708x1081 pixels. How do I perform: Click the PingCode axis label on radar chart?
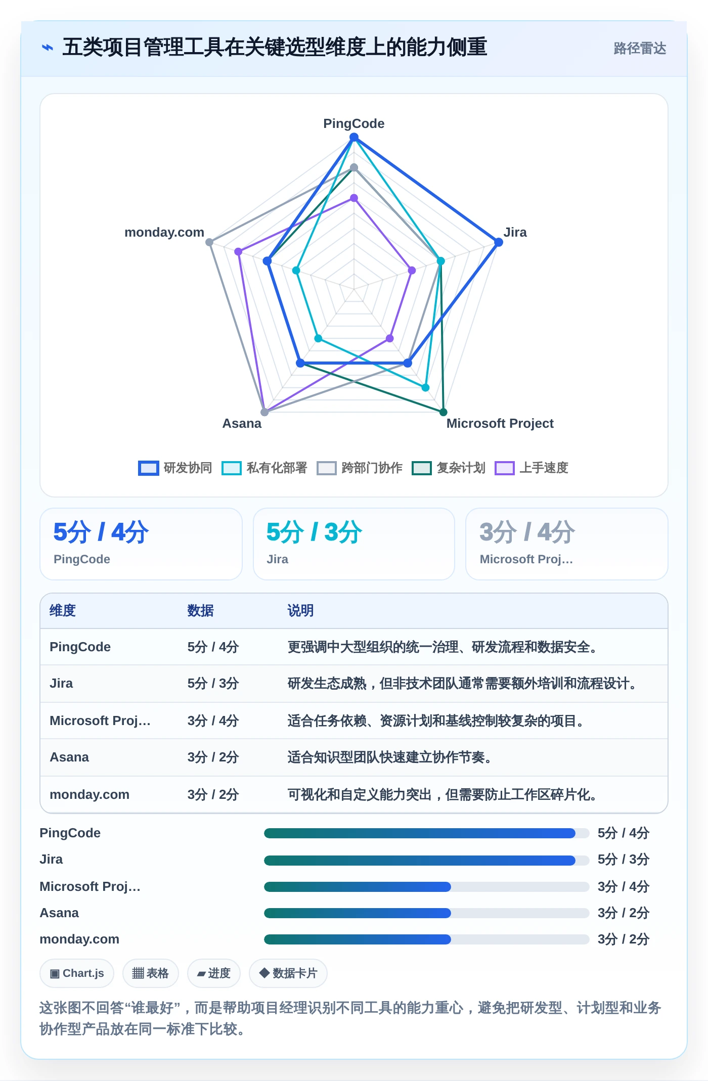pyautogui.click(x=354, y=123)
